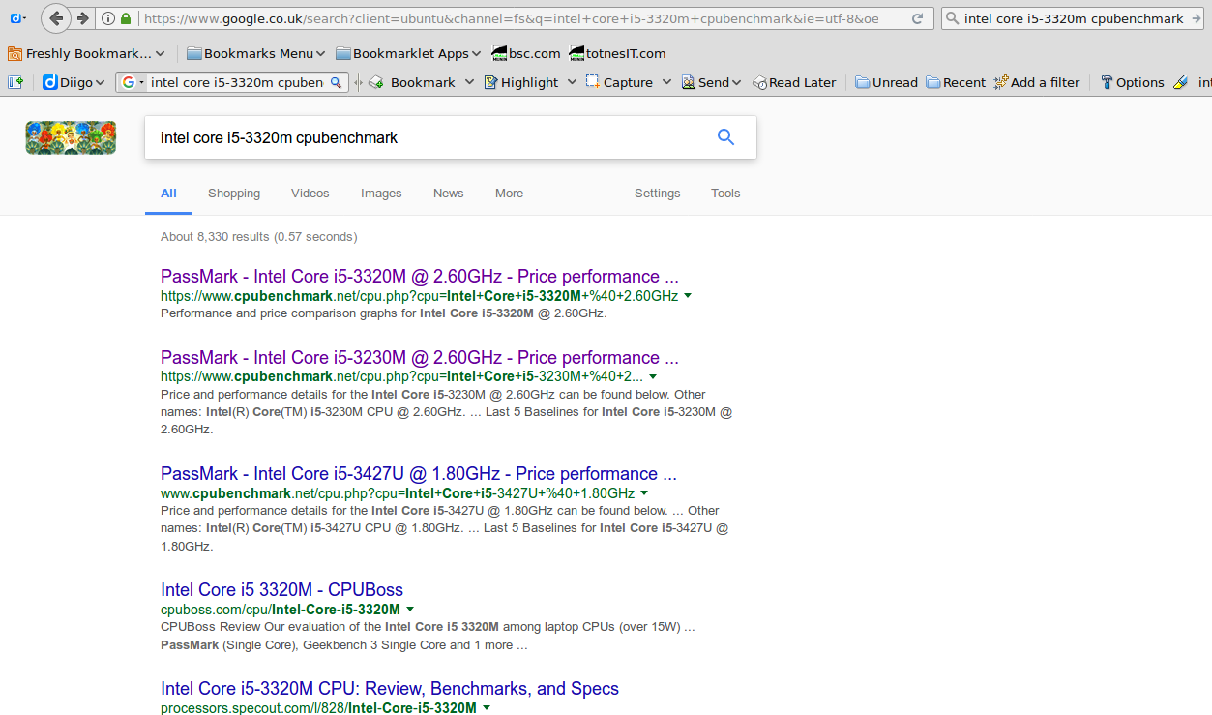Viewport: 1212px width, 715px height.
Task: Open the More search categories menu
Action: [509, 194]
